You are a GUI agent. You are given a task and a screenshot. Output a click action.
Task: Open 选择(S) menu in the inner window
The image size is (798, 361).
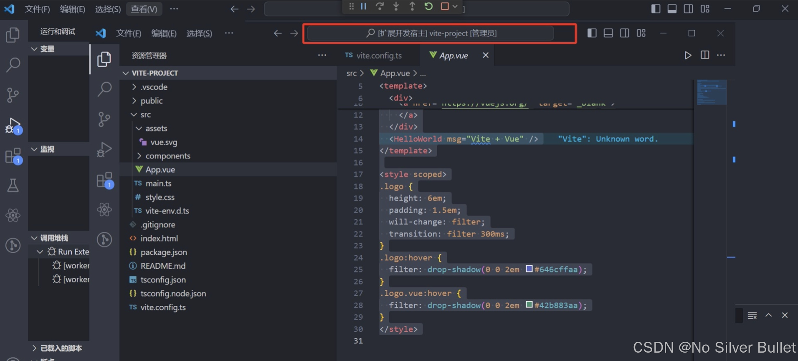199,33
